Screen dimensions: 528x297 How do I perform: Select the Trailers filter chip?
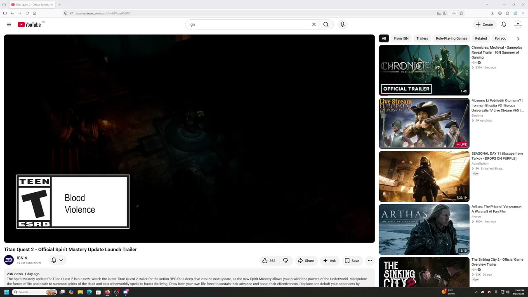point(422,38)
